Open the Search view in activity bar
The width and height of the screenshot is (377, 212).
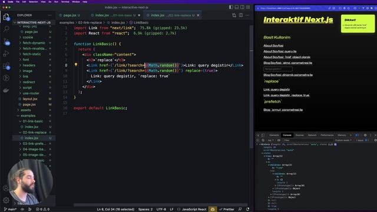pyautogui.click(x=6, y=29)
